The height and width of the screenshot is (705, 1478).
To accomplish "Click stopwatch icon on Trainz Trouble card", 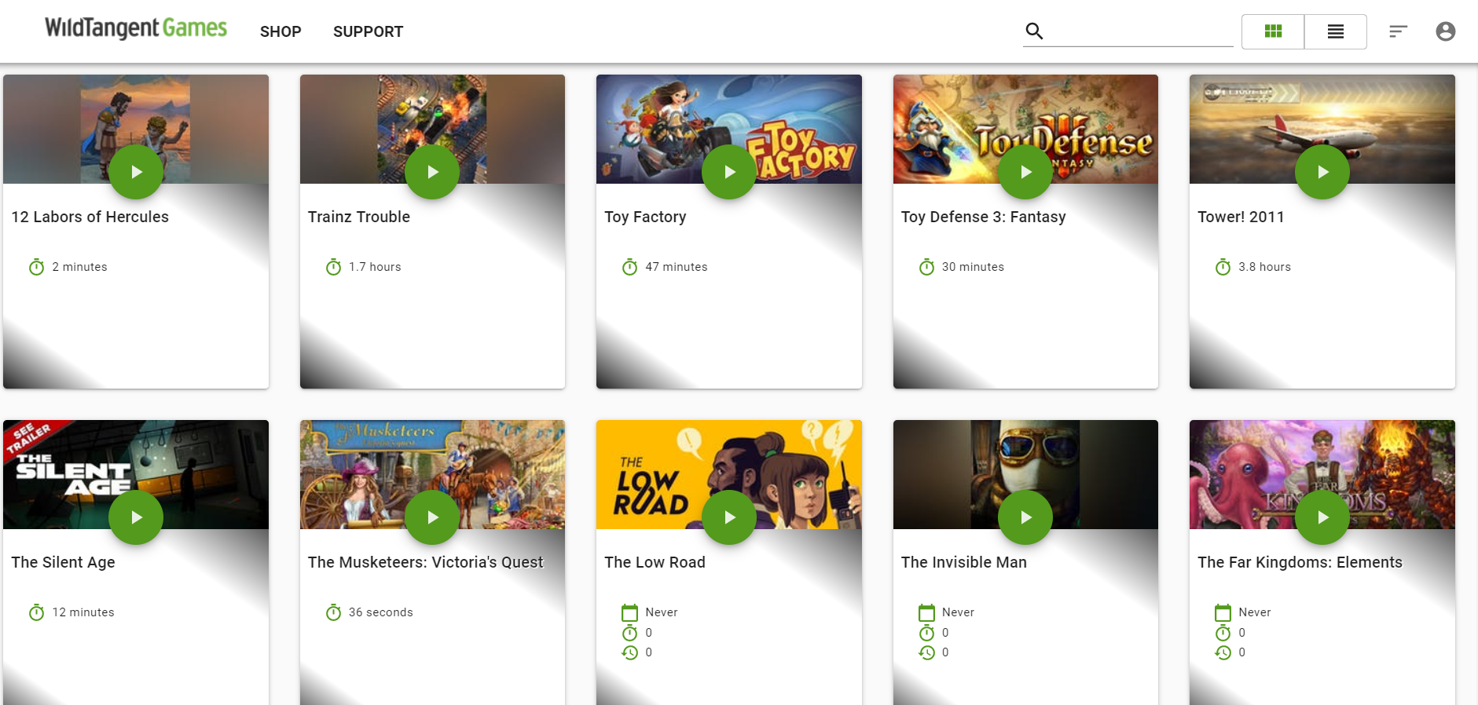I will click(333, 267).
